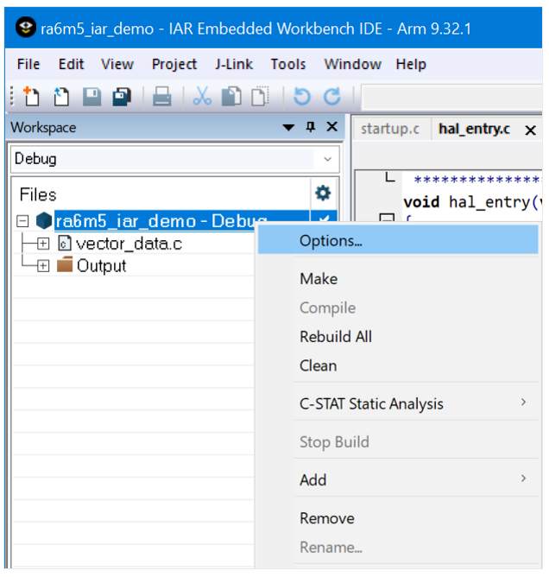Viewport: 549px width, 577px height.
Task: Open the J-Link menu
Action: click(234, 65)
